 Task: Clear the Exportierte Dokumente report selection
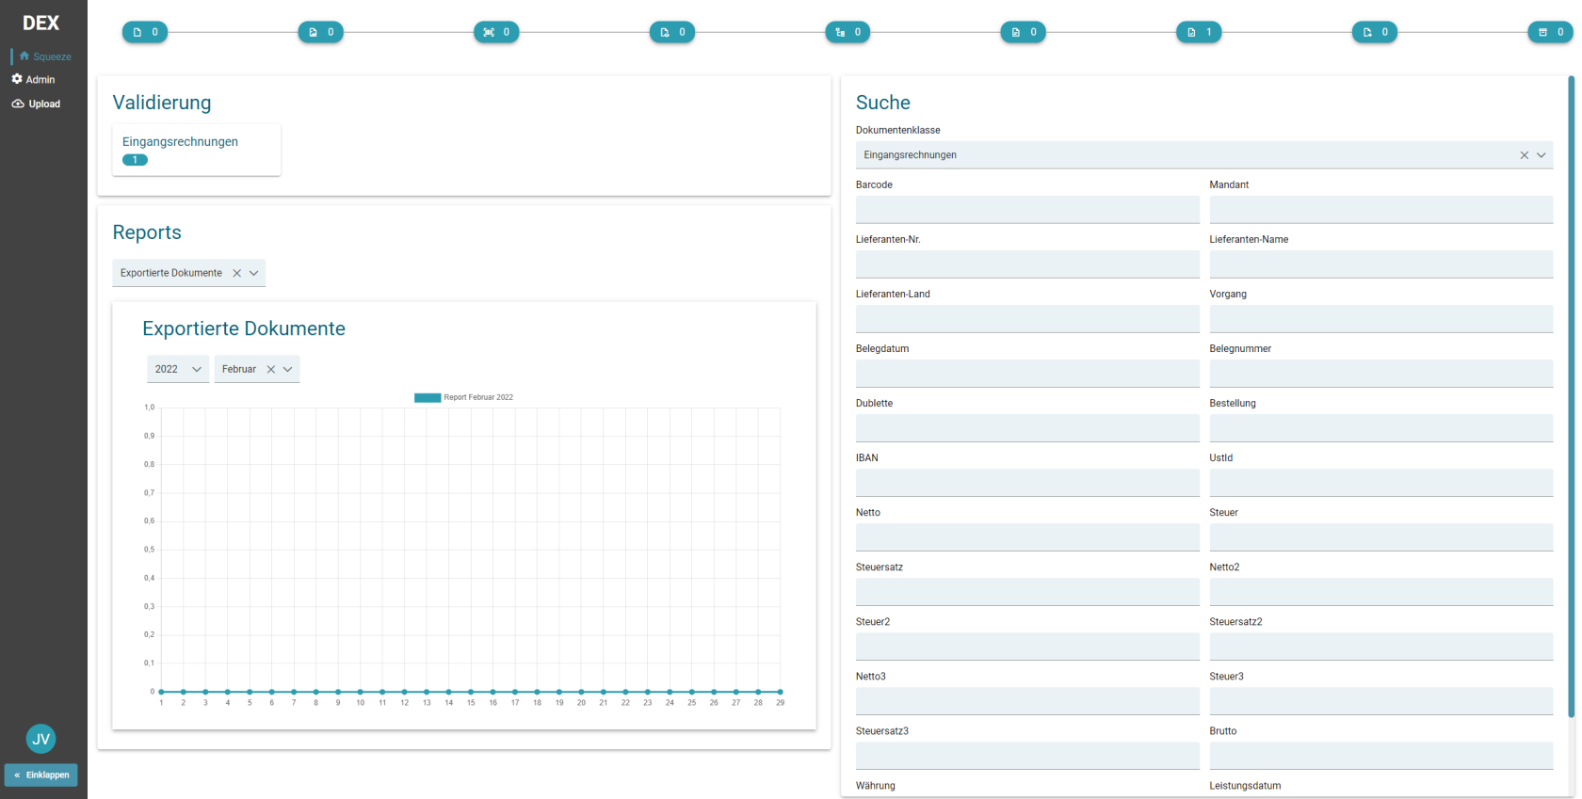pyautogui.click(x=237, y=273)
